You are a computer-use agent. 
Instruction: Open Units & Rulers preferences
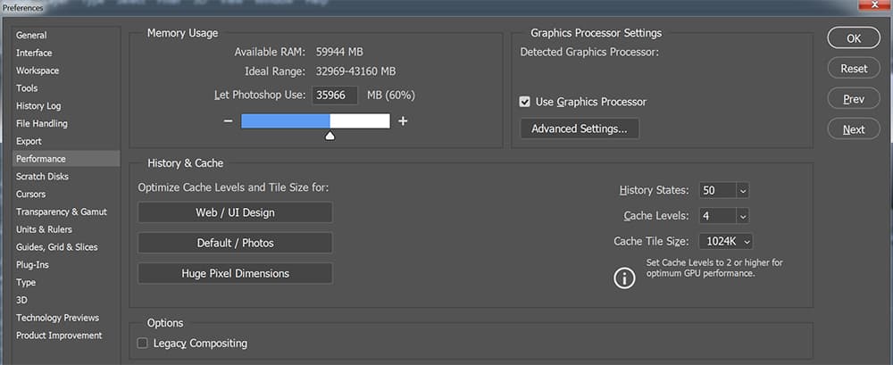coord(66,229)
